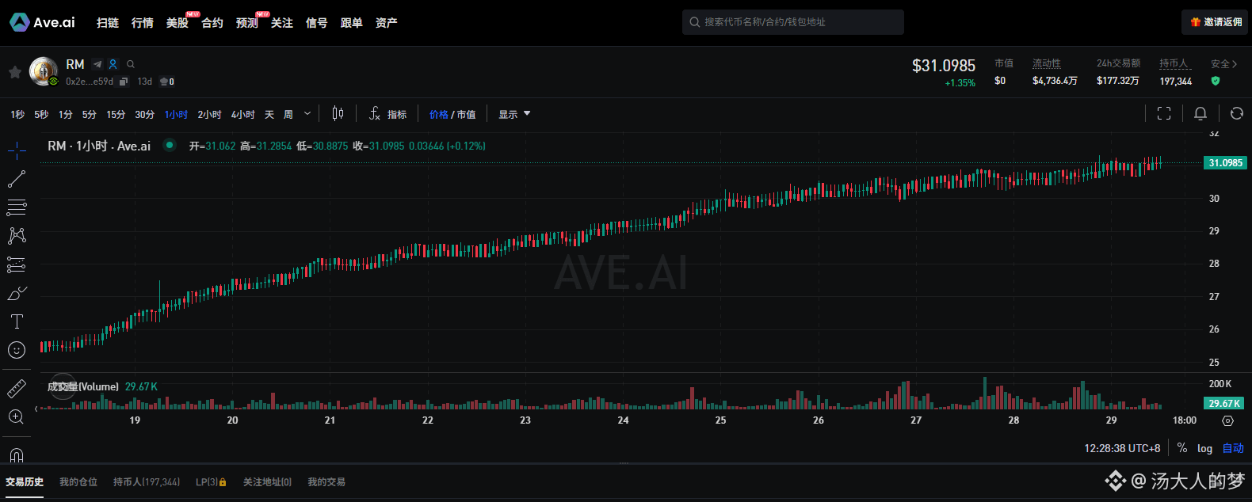The image size is (1252, 502).
Task: Open timezone selector 12:28:38 UTC+8
Action: click(1122, 448)
